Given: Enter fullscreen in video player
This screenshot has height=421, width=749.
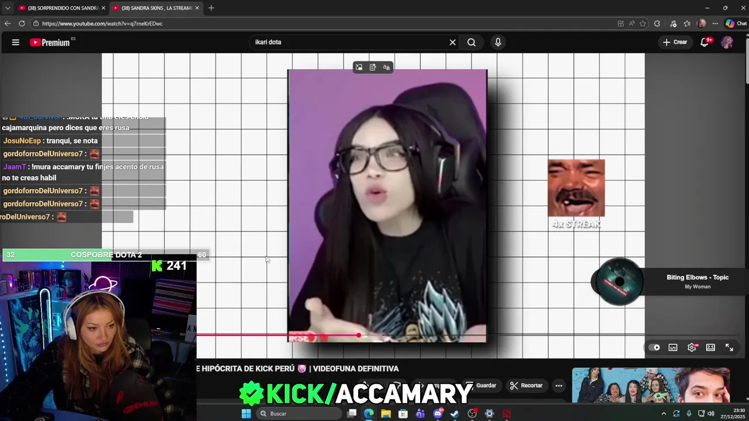Looking at the screenshot, I should 729,347.
